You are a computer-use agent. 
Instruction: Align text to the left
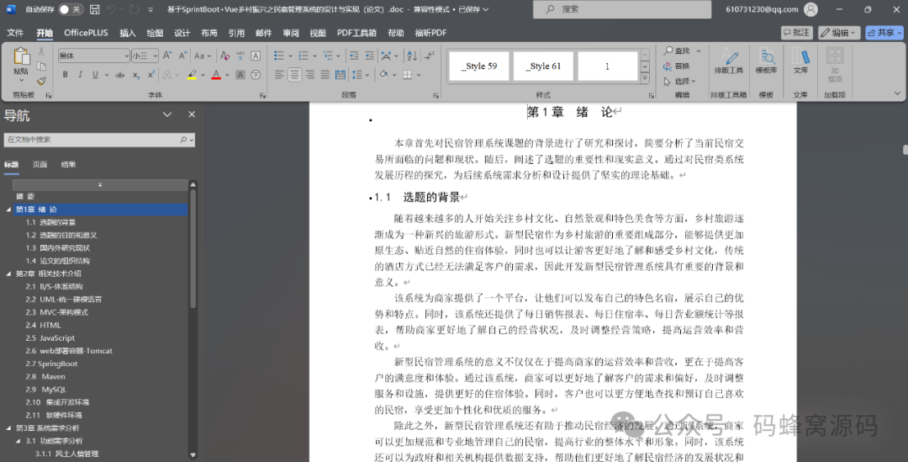(x=279, y=75)
